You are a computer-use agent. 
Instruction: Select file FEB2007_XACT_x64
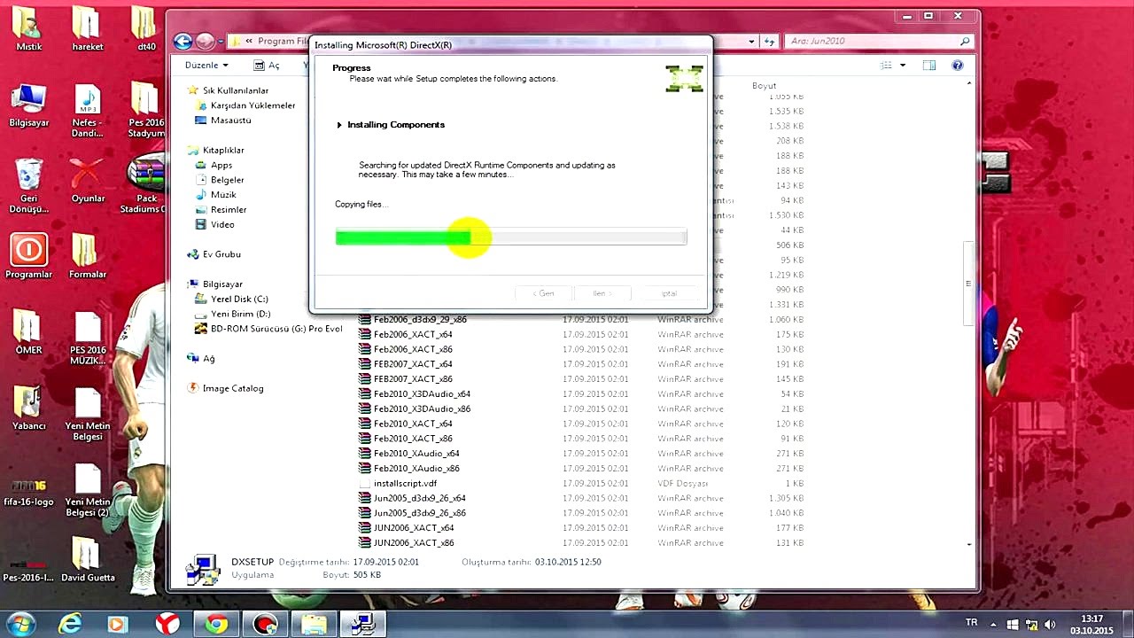point(413,364)
